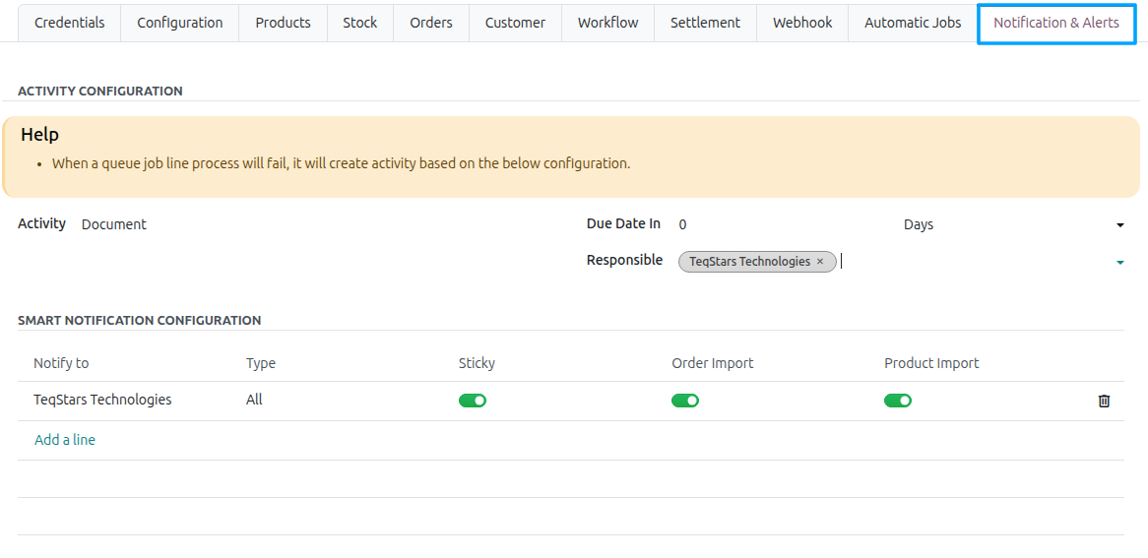
Task: Toggle Sticky switch for TeqStars Technologies
Action: (x=473, y=401)
